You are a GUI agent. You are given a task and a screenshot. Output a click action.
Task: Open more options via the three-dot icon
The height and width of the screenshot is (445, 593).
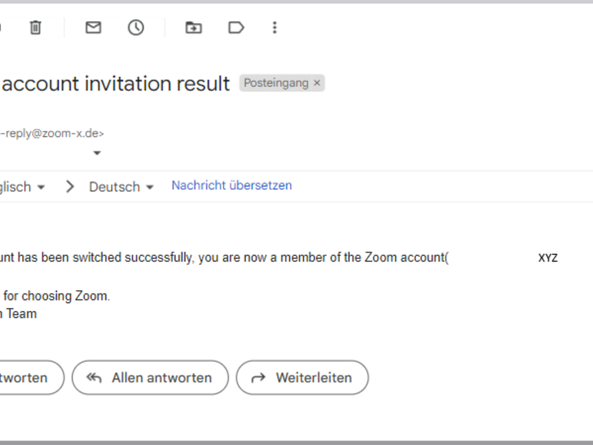coord(274,27)
